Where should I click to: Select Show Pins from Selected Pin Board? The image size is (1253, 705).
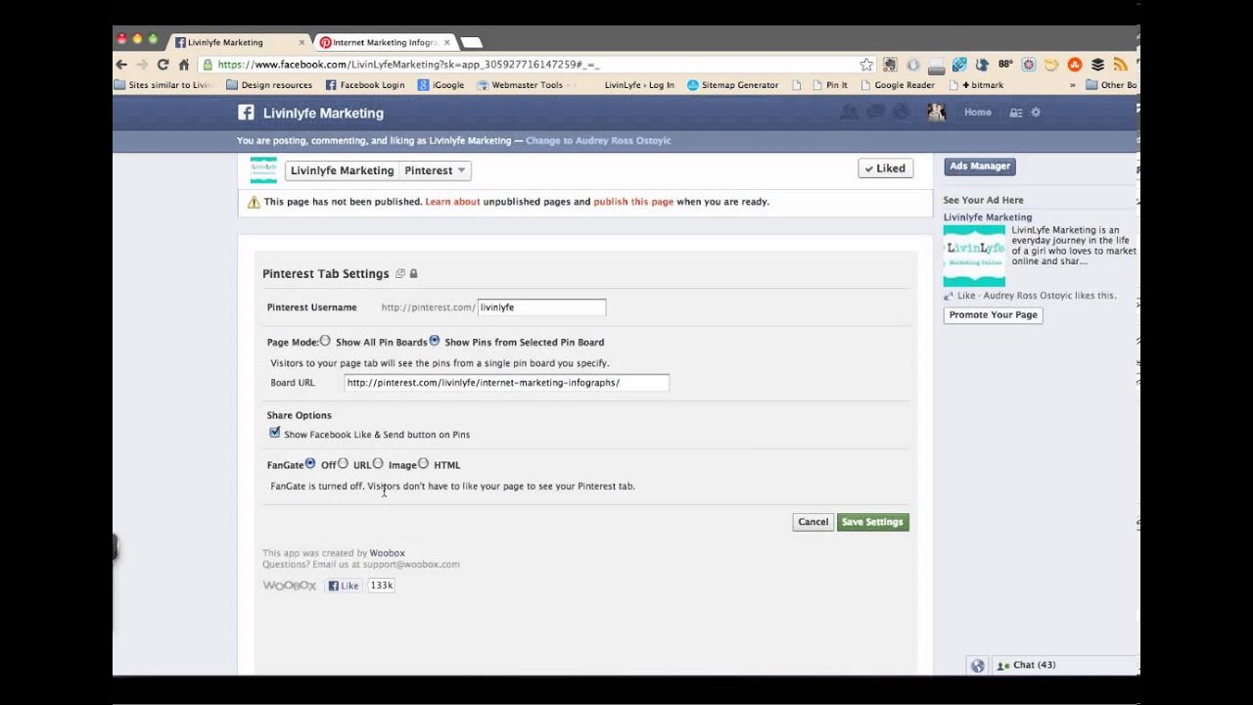pos(435,341)
